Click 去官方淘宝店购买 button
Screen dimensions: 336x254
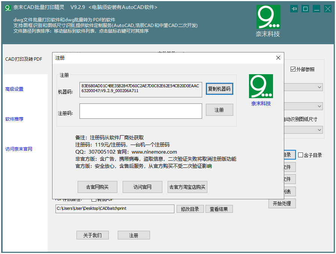pyautogui.click(x=187, y=187)
